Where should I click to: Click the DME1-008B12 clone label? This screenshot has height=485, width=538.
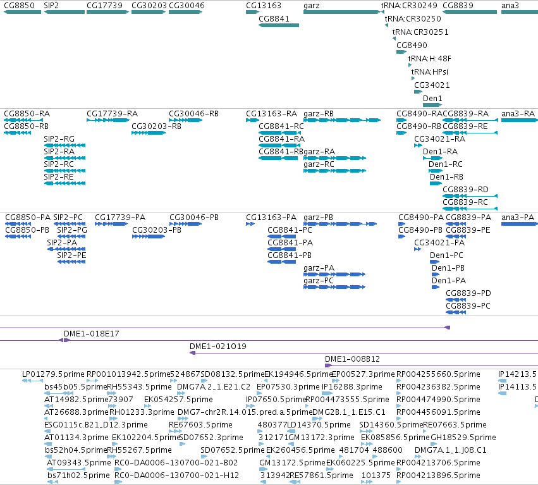click(x=352, y=359)
